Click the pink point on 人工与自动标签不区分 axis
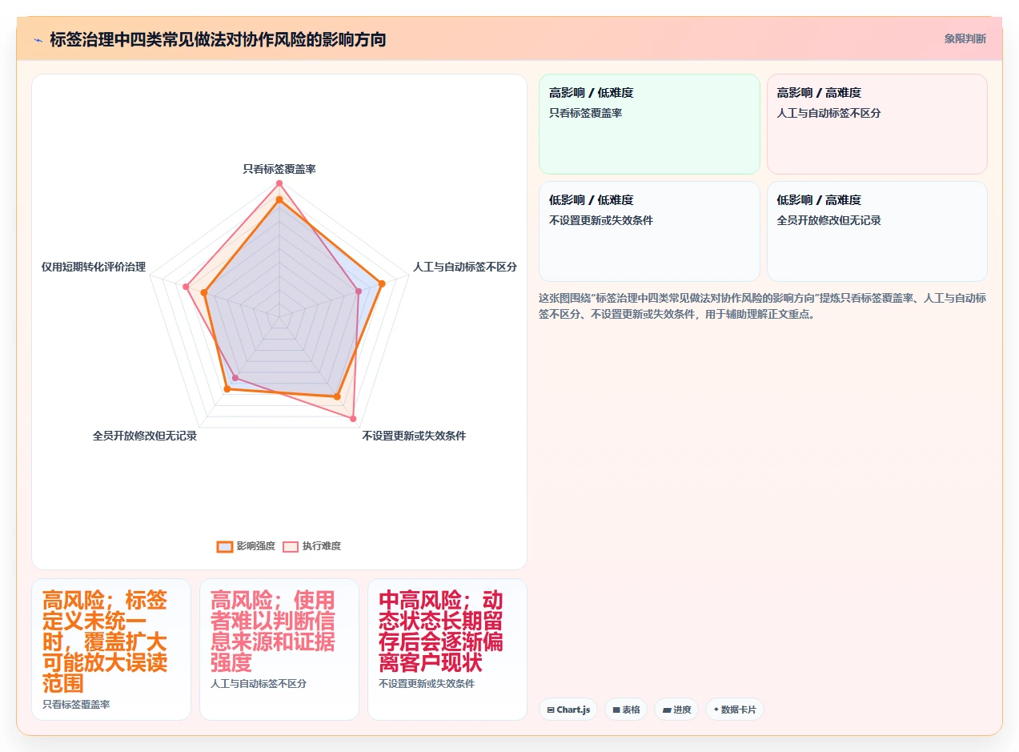 pos(358,292)
